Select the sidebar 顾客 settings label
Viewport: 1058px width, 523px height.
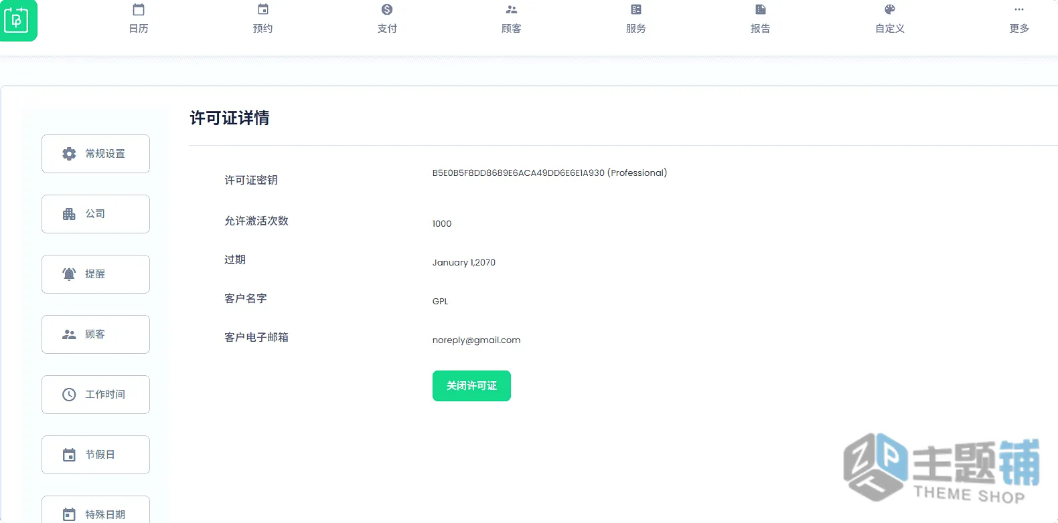click(95, 334)
